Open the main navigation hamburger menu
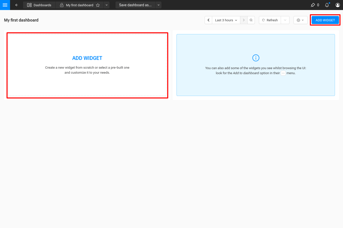 tap(5, 5)
